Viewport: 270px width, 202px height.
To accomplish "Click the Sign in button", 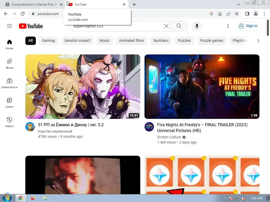I will tap(248, 26).
